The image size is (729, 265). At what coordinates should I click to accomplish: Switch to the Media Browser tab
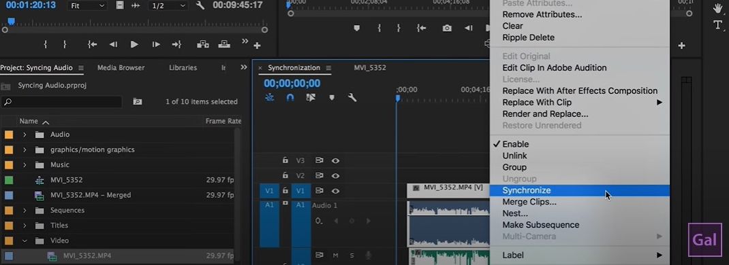(121, 68)
